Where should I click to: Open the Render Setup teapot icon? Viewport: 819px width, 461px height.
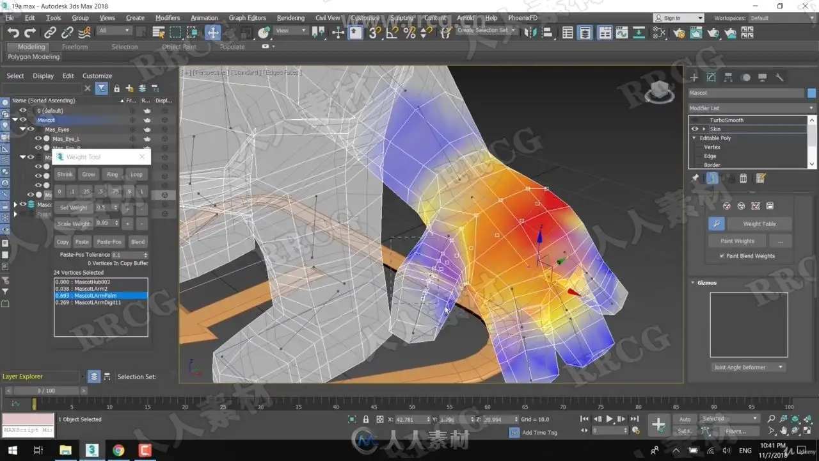coord(679,32)
